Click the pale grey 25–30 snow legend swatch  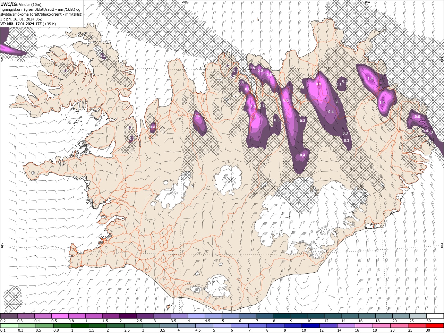[418, 316]
